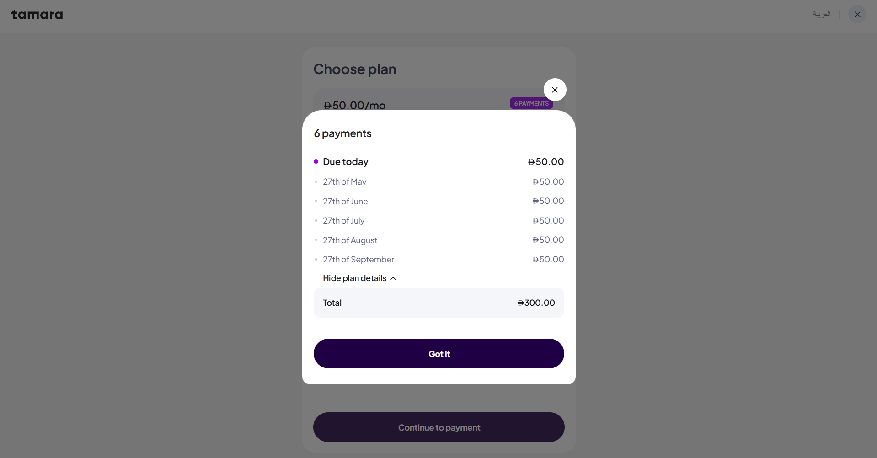Image resolution: width=877 pixels, height=458 pixels.
Task: Collapse Hide plan details chevron
Action: 393,278
